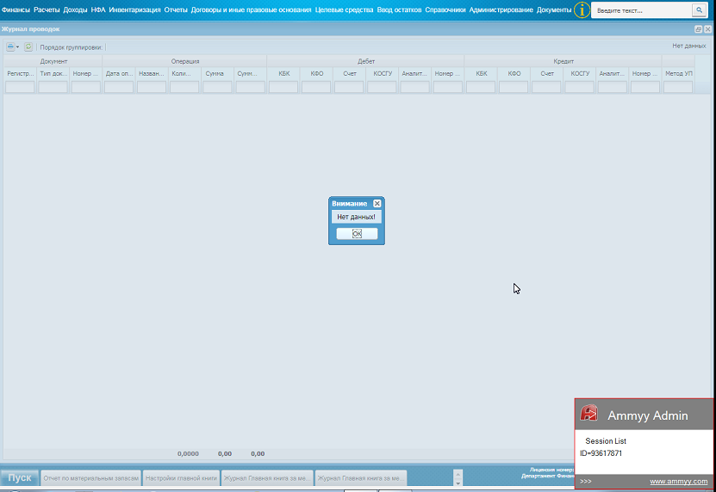716x492 pixels.
Task: Switch to Отчет по материальным запасам taskbar tab
Action: (x=90, y=478)
